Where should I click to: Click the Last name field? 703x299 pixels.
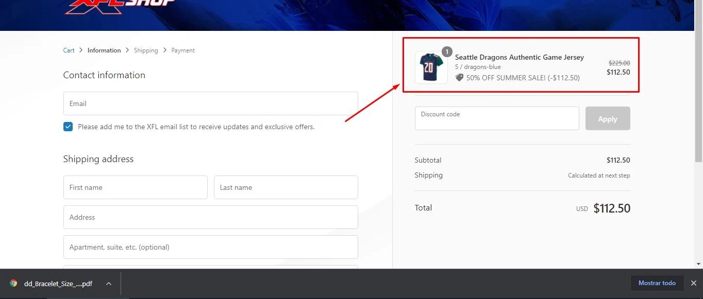click(x=286, y=187)
